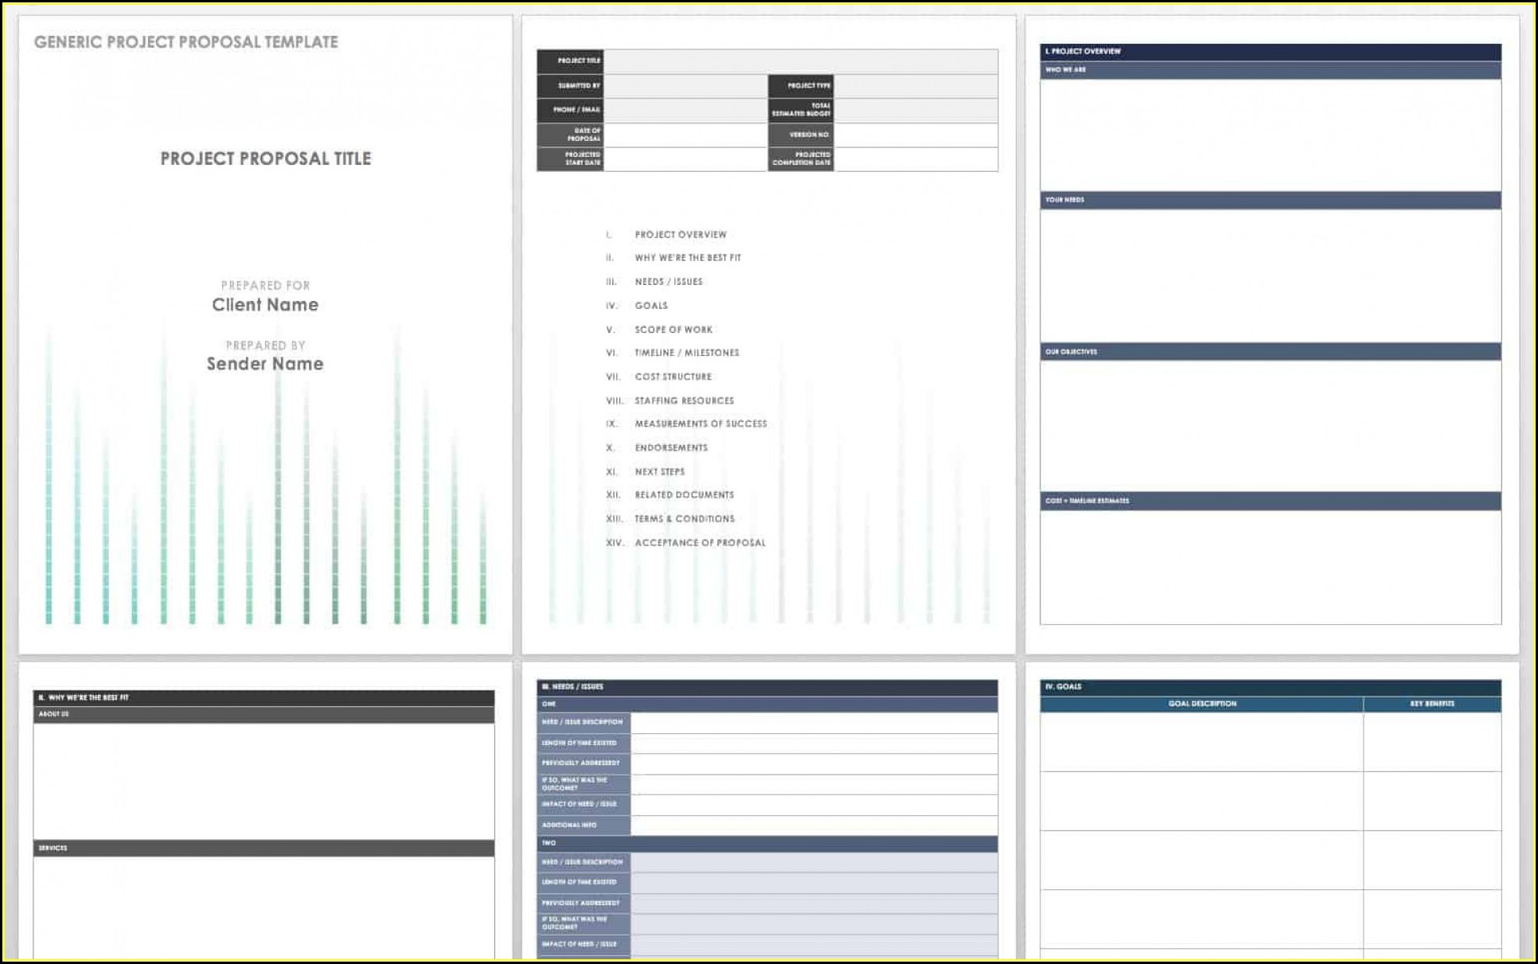1538x964 pixels.
Task: Click the About Us text area
Action: [263, 780]
